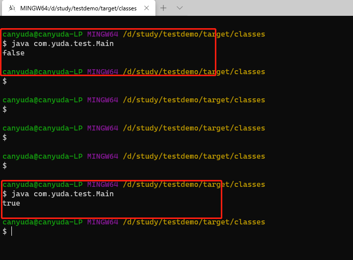Click the 'false' output line
Image resolution: width=353 pixels, height=260 pixels.
click(x=13, y=53)
